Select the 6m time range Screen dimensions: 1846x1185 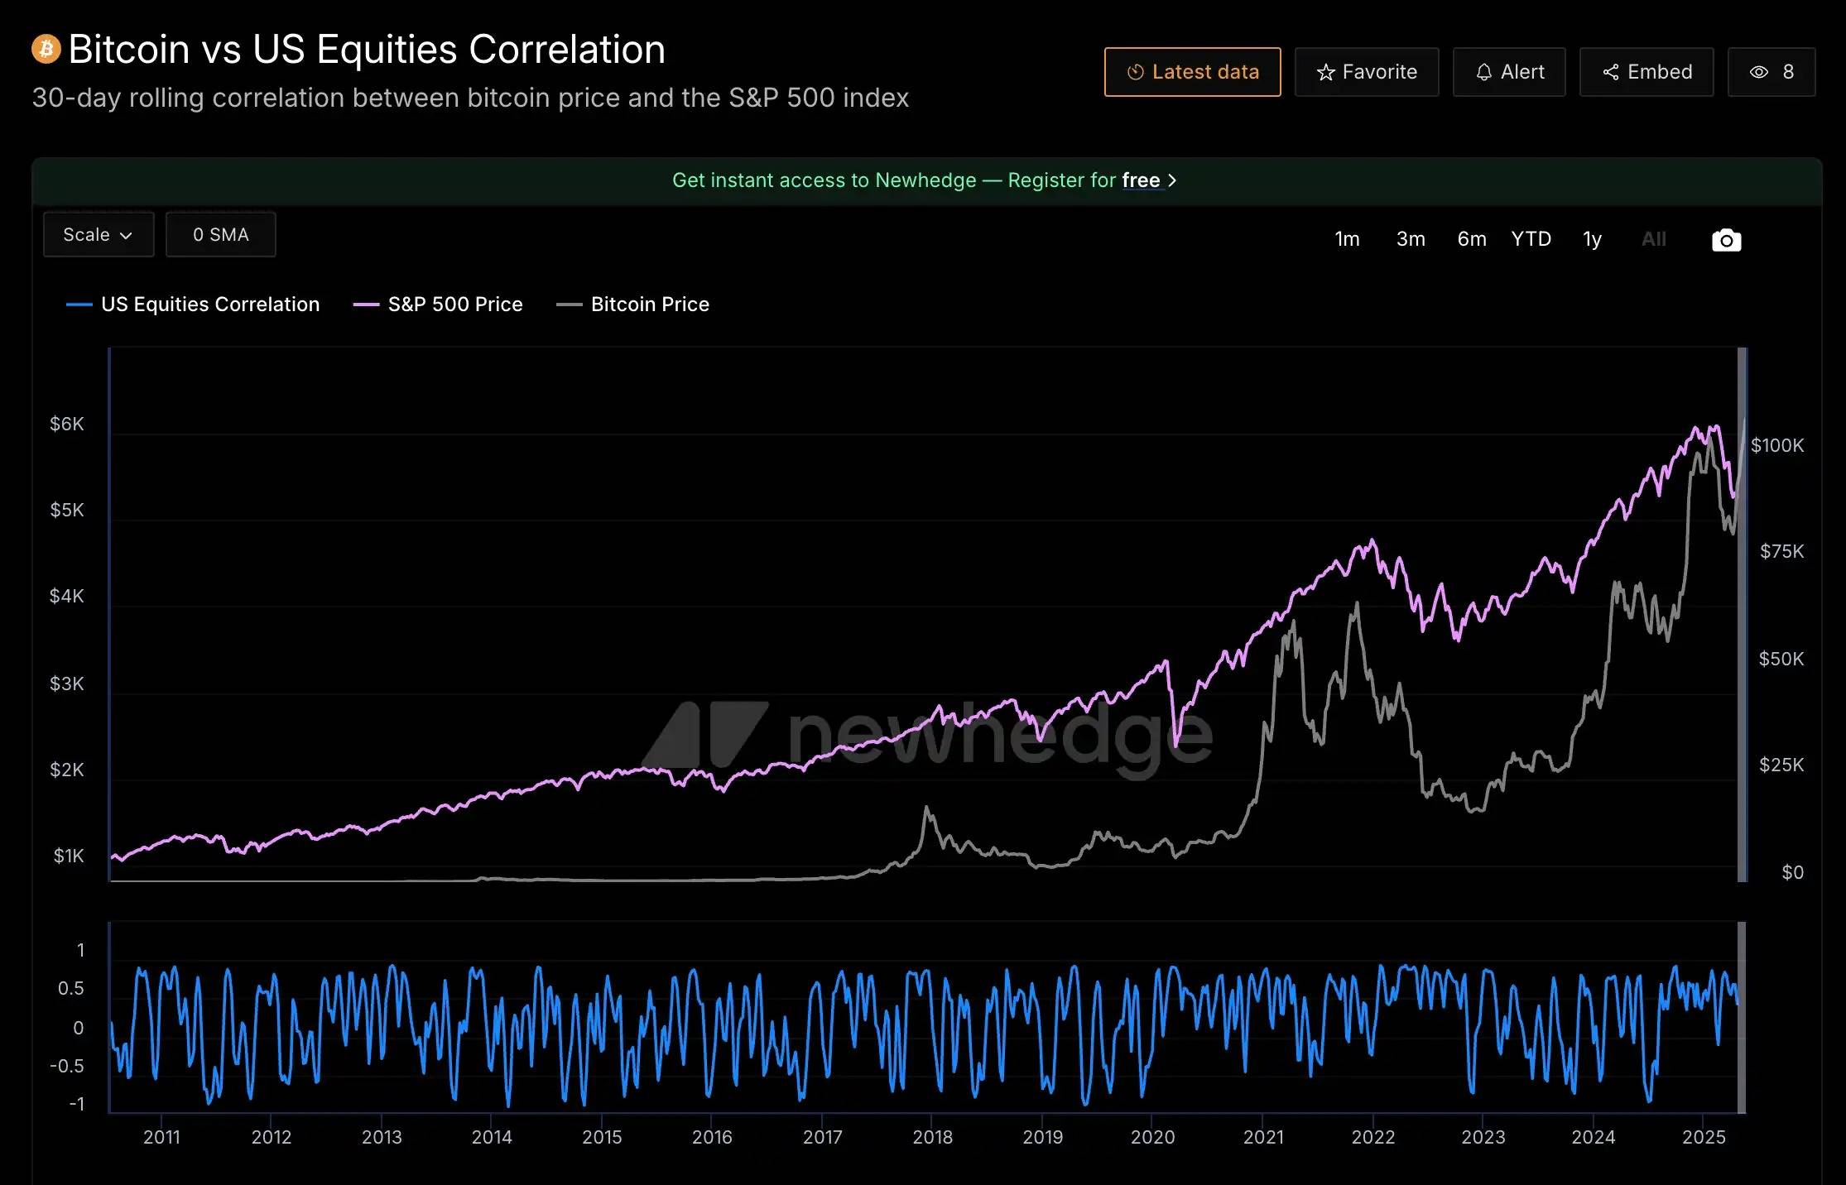pyautogui.click(x=1471, y=239)
